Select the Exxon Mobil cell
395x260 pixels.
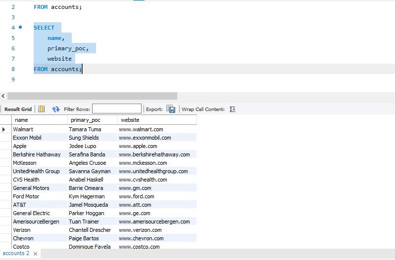(40, 138)
